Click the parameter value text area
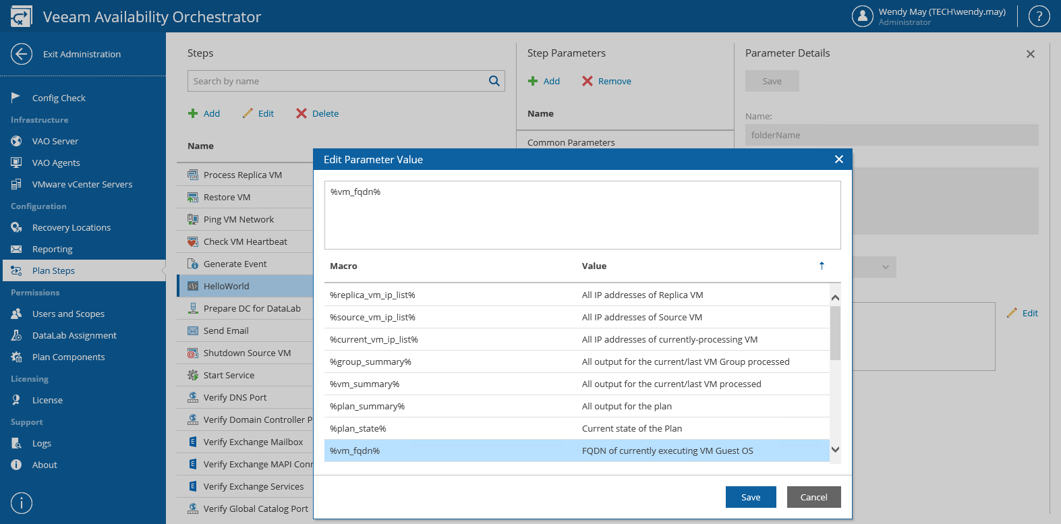The width and height of the screenshot is (1061, 524). pyautogui.click(x=583, y=215)
